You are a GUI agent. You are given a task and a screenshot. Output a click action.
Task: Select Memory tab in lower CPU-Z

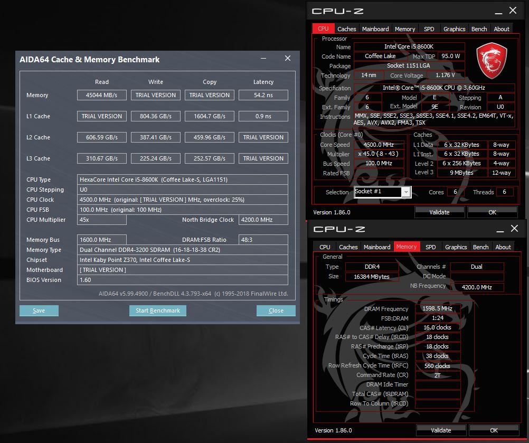point(407,247)
